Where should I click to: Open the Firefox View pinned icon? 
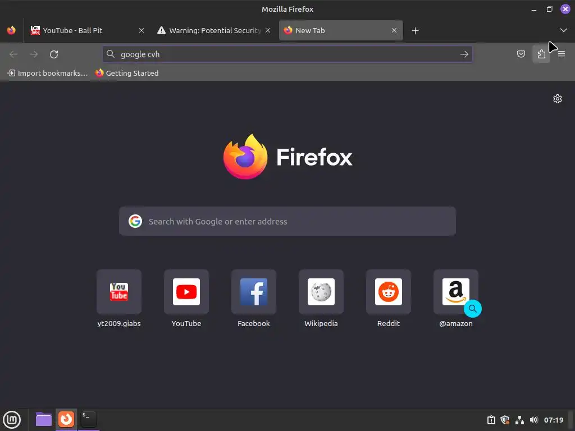(x=11, y=30)
